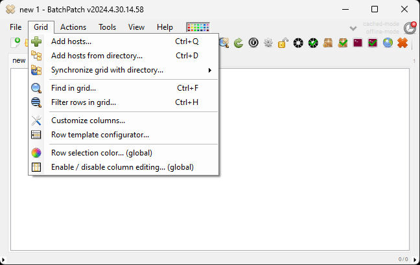
Task: Click the magnifier with patch toolbar icon
Action: click(224, 43)
